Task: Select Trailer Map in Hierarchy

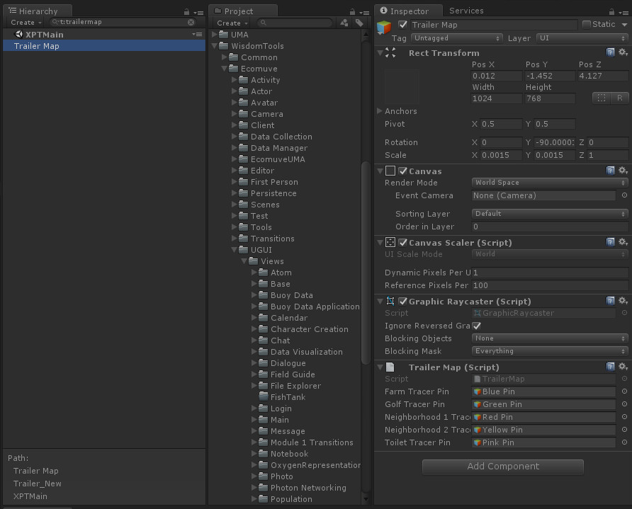Action: coord(104,46)
